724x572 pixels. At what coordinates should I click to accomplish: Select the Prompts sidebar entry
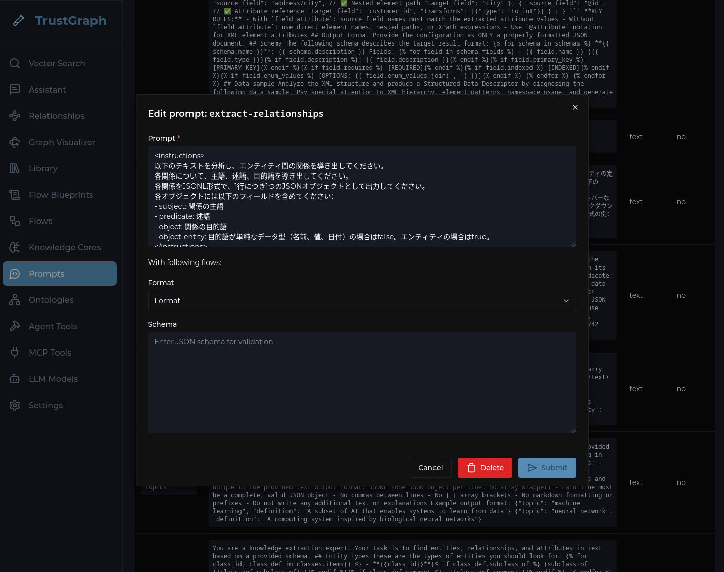pos(46,274)
